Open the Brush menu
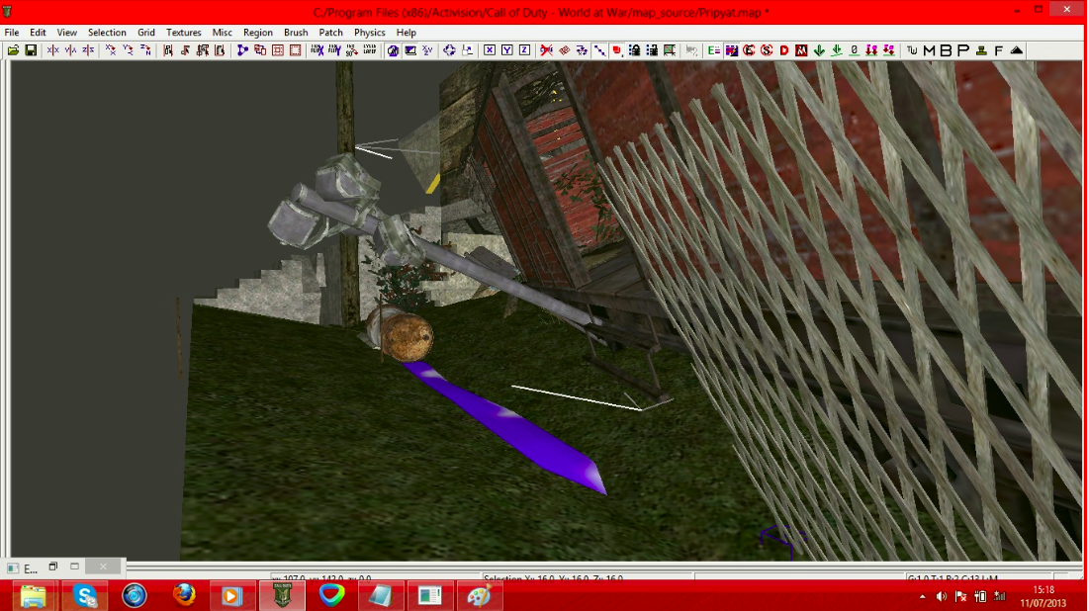Screen dimensions: 1089x611 click(x=296, y=33)
